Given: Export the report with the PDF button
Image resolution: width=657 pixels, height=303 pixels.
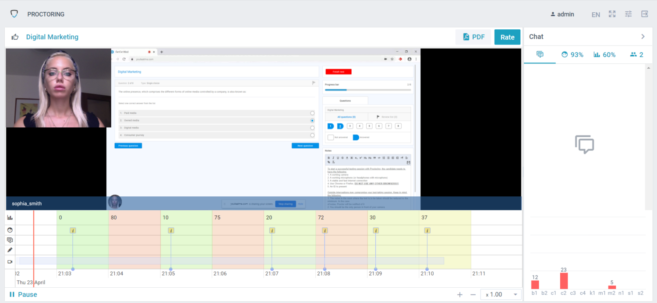Looking at the screenshot, I should [x=473, y=37].
